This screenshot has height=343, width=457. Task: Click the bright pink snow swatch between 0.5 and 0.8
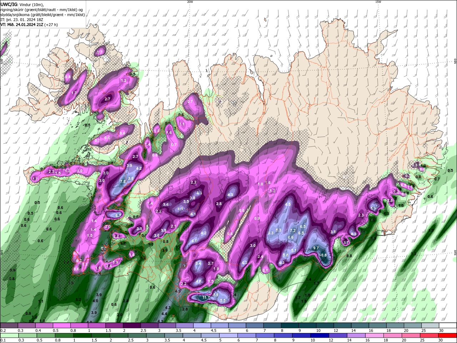pos(61,325)
